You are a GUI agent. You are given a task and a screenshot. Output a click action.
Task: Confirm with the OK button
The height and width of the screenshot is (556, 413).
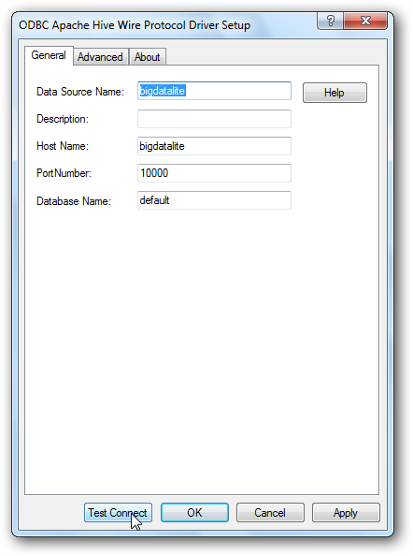[194, 512]
